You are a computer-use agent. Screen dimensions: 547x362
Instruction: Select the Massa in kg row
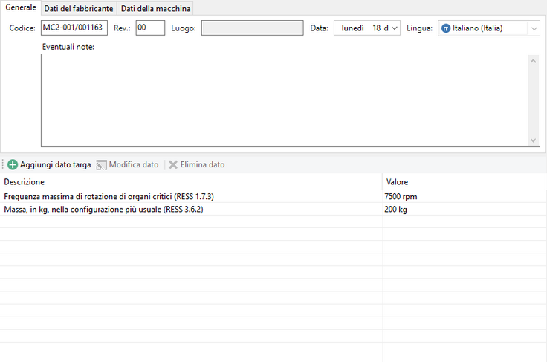104,210
